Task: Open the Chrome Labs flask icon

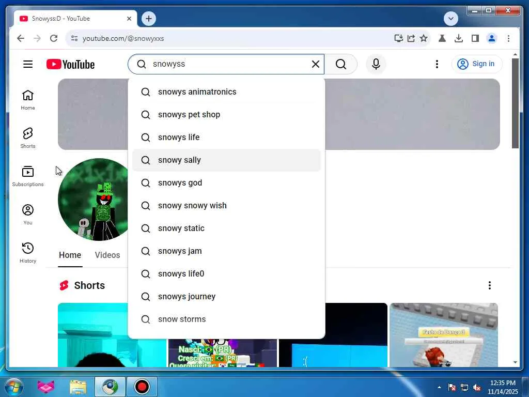Action: [442, 38]
